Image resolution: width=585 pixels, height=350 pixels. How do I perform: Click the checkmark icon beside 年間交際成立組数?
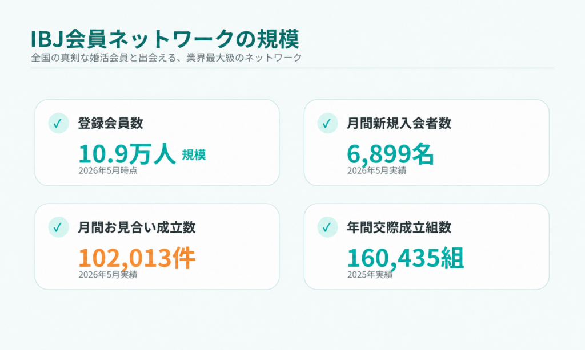coord(327,227)
